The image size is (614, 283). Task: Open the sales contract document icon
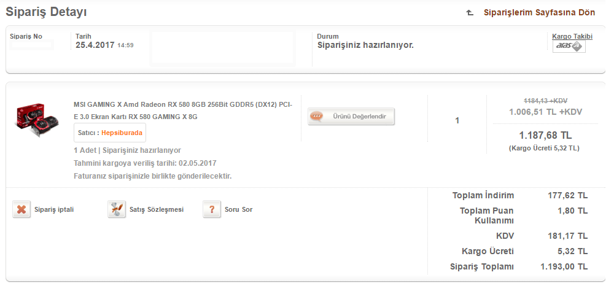[x=117, y=209]
